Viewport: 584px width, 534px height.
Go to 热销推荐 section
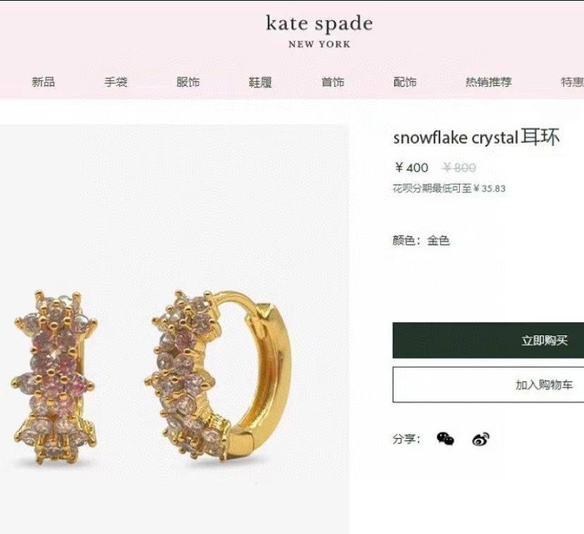pos(489,82)
